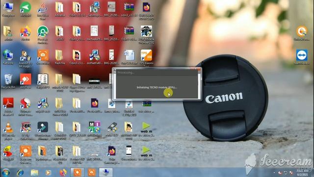Image resolution: width=314 pixels, height=177 pixels.
Task: Launch the MiFlash multicolor MI shortcut
Action: (x=94, y=129)
